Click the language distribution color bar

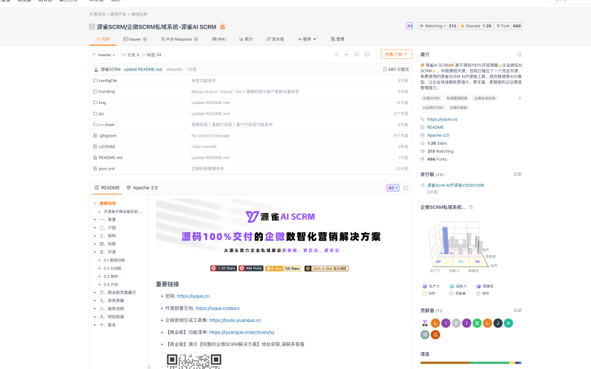tap(471, 363)
